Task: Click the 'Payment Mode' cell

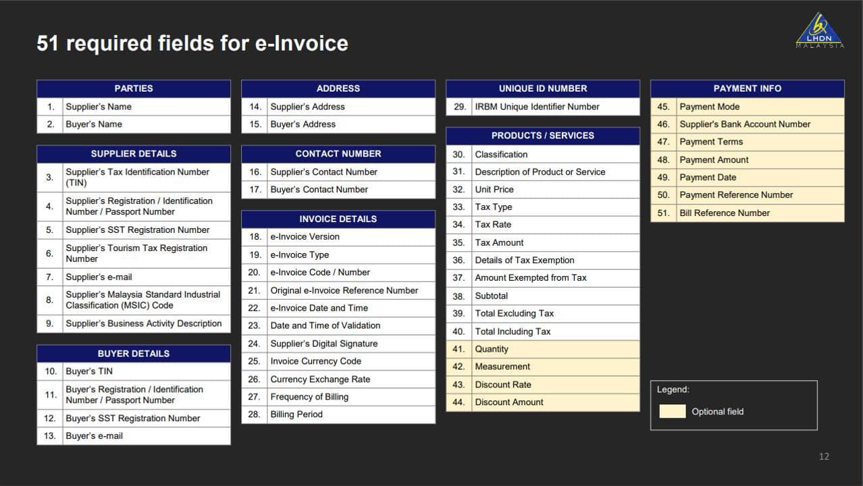Action: click(x=760, y=107)
